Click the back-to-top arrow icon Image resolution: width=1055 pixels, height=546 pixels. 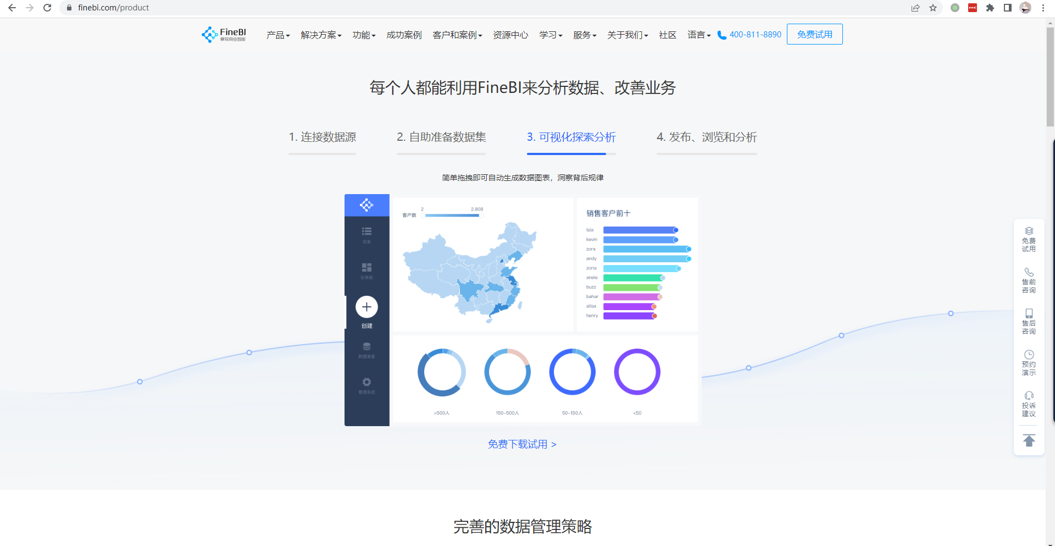(x=1029, y=440)
